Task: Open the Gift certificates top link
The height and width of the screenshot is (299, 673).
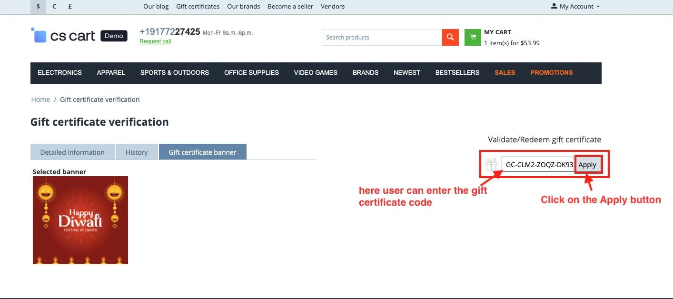Action: [198, 7]
